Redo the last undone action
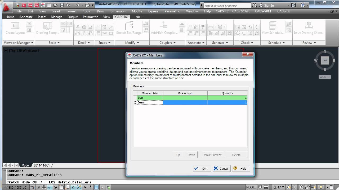Screen dimensions: 339x190 (x=78, y=5)
